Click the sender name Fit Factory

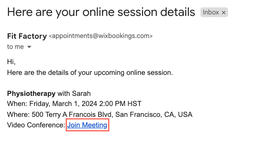click(x=27, y=36)
